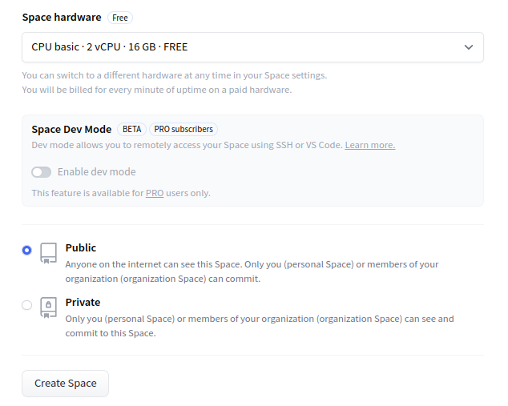Click the Private option description text
Viewport: 508px width, 406px height.
260,326
